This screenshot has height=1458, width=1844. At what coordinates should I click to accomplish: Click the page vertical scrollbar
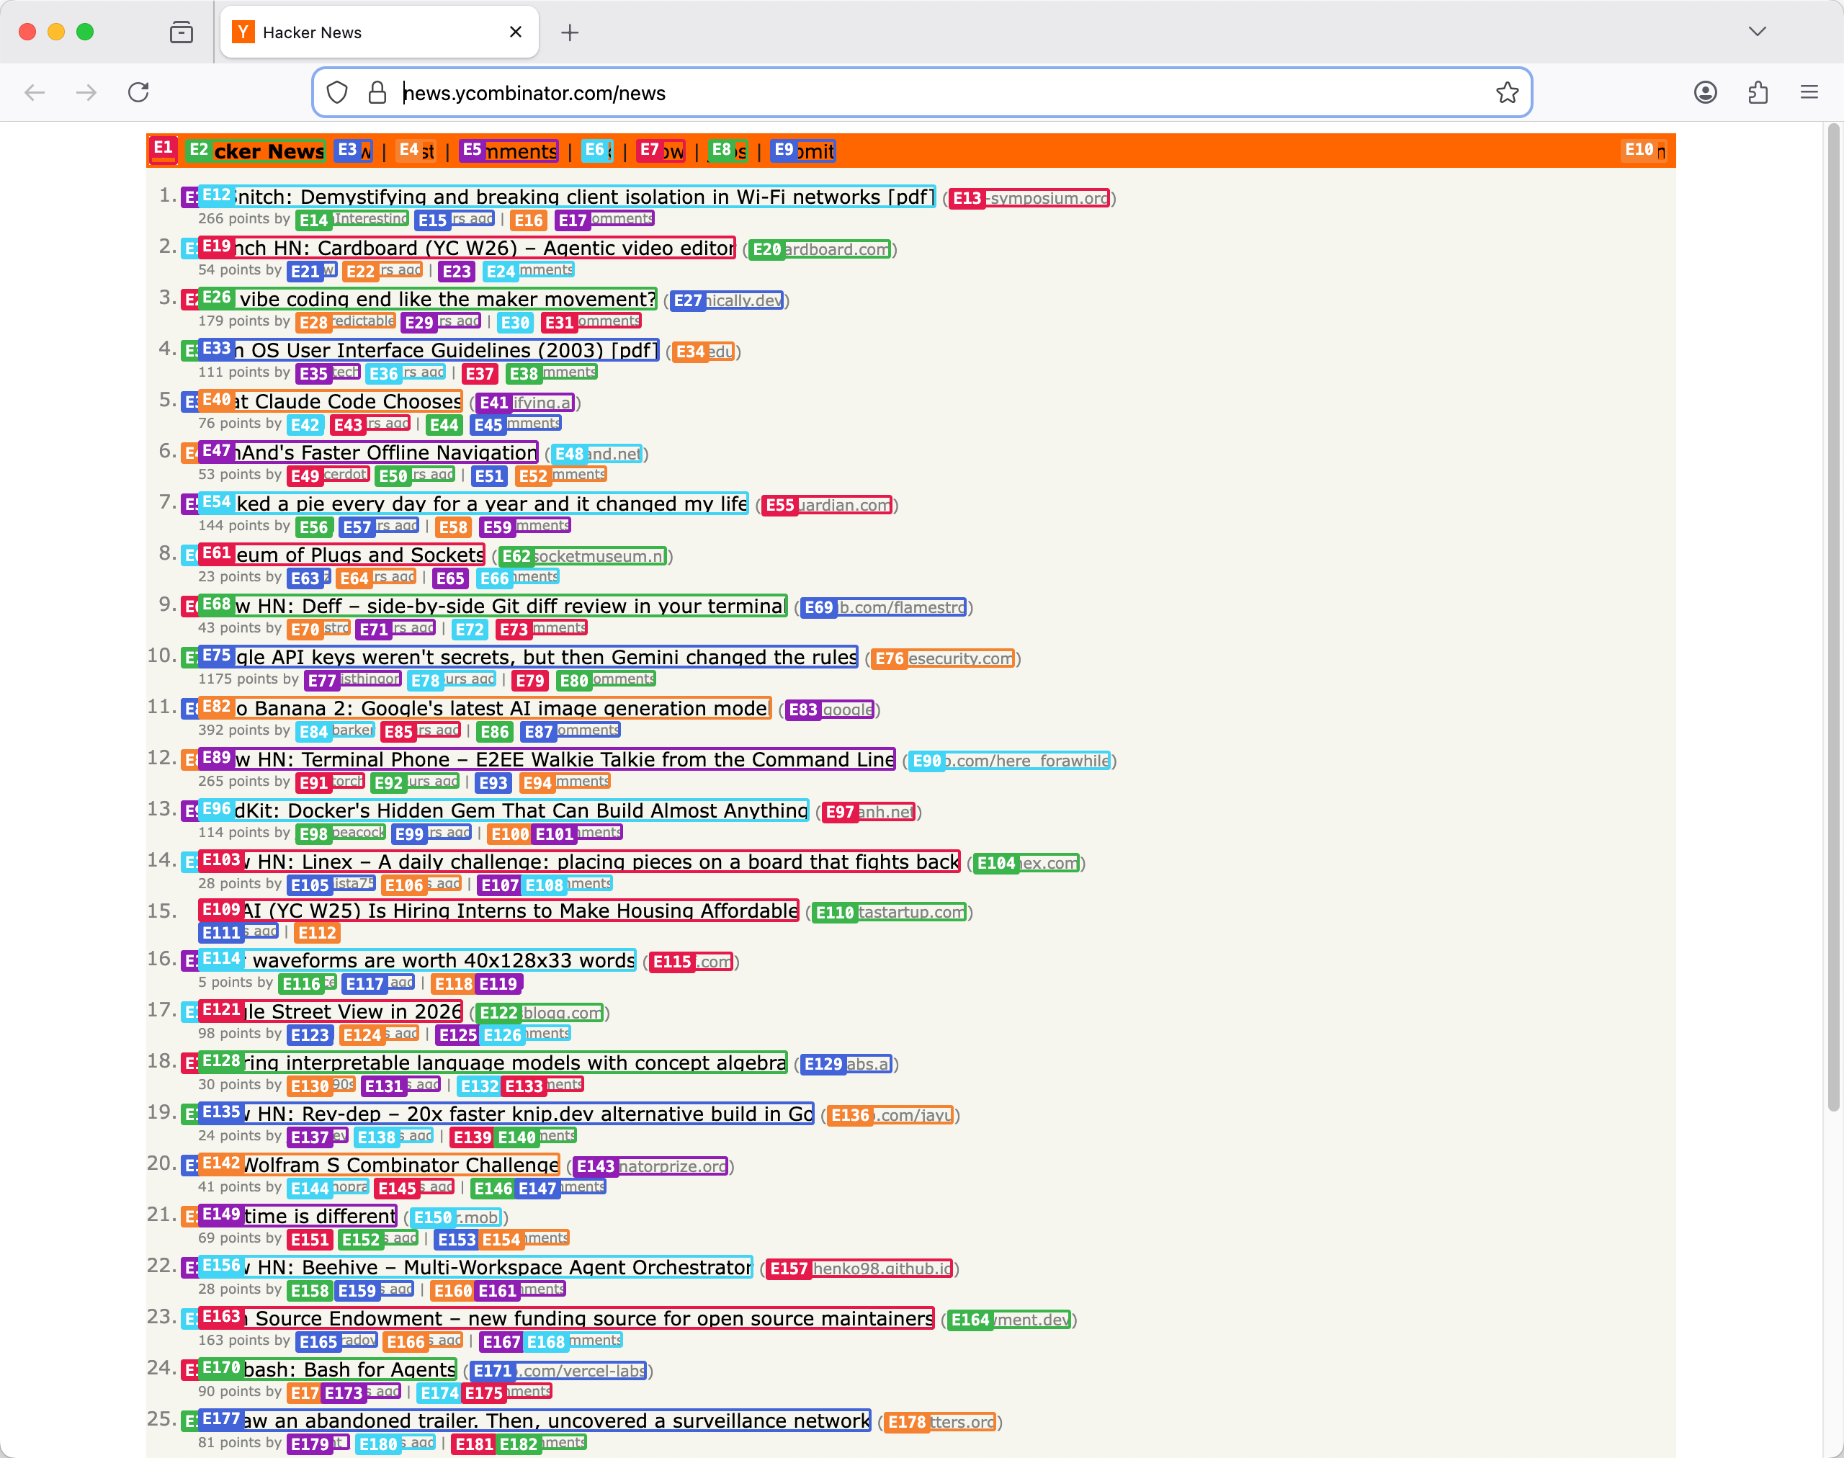tap(1832, 614)
